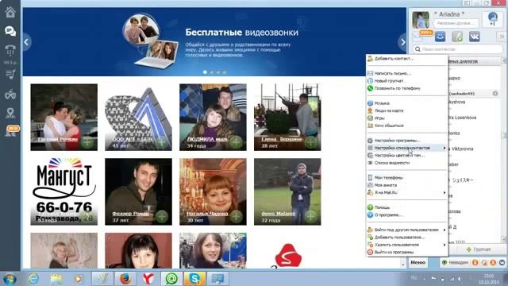Add denis Malanin via plus icon
This screenshot has width=508, height=286.
(x=310, y=216)
